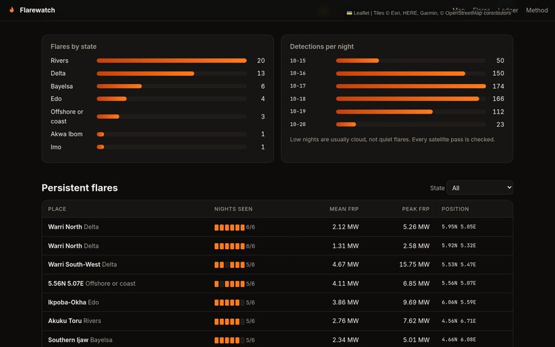Click the Persistent flares heading
The image size is (555, 347).
click(x=80, y=188)
